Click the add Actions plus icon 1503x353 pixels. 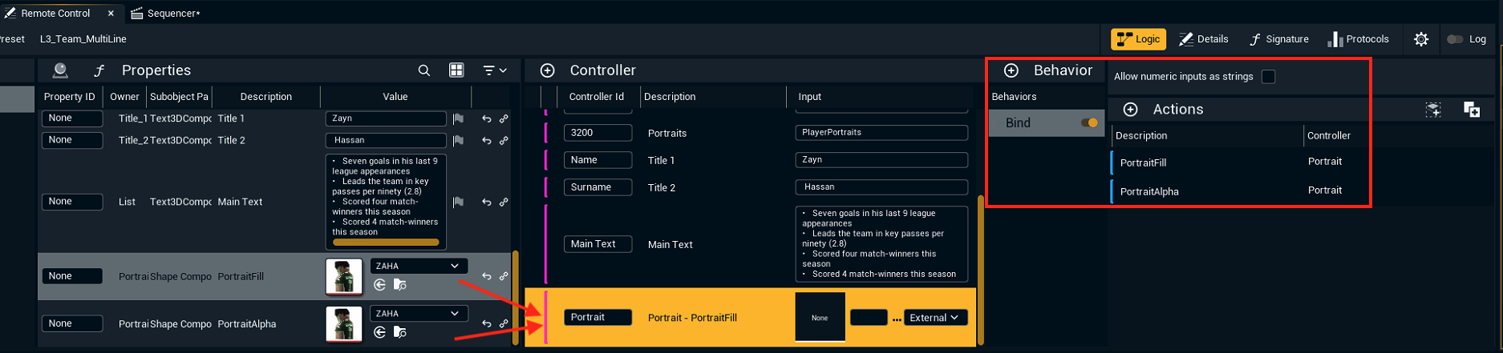pos(1130,110)
